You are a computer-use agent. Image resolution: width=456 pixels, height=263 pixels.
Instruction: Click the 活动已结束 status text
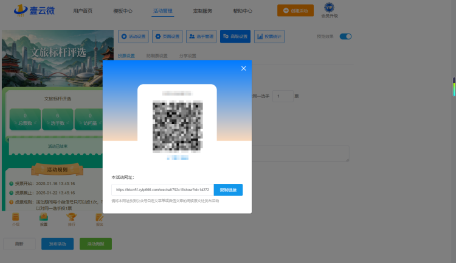(58, 146)
